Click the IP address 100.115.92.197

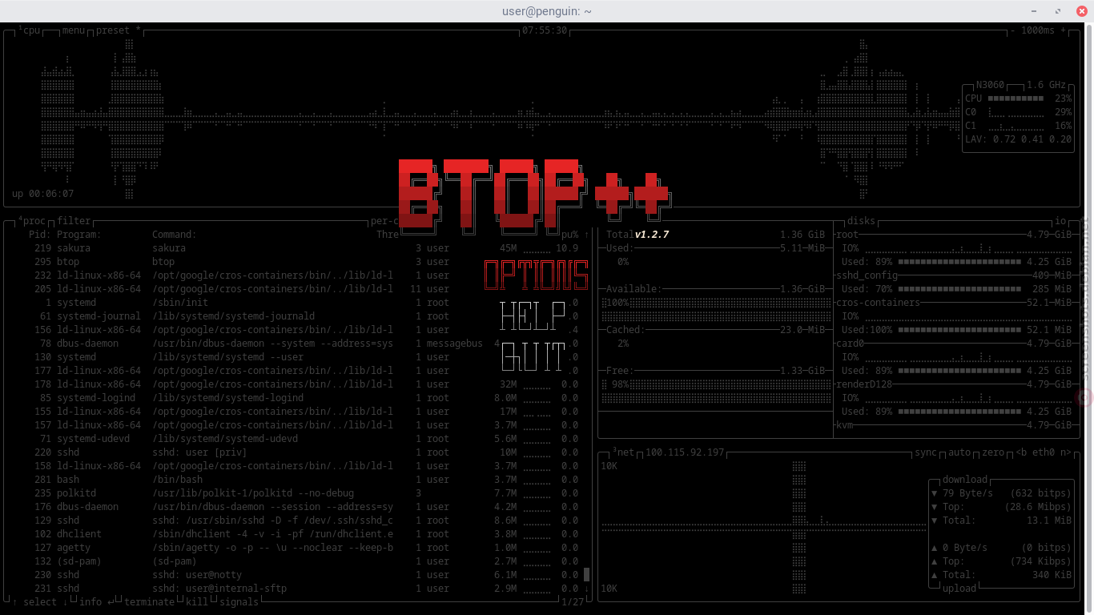[x=685, y=452]
